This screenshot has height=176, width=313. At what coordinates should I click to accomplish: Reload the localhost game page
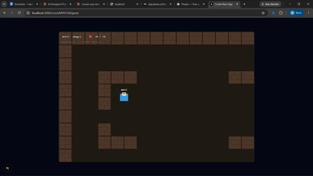19,13
